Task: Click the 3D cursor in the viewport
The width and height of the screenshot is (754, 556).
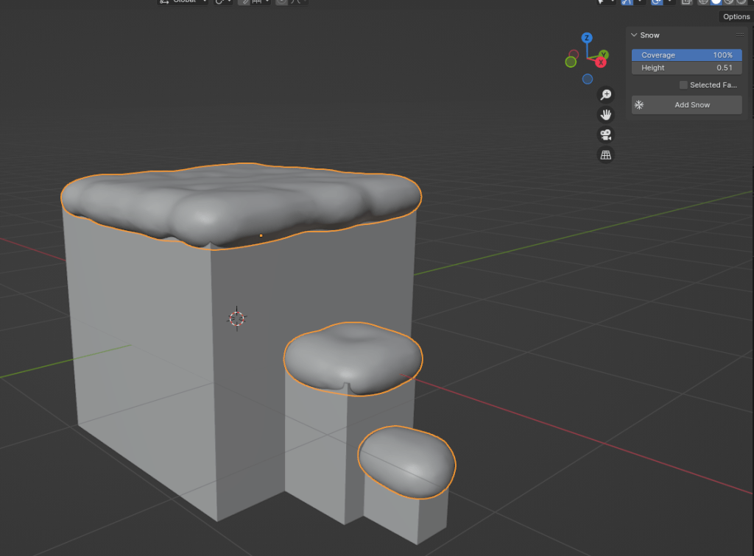Action: coord(236,318)
